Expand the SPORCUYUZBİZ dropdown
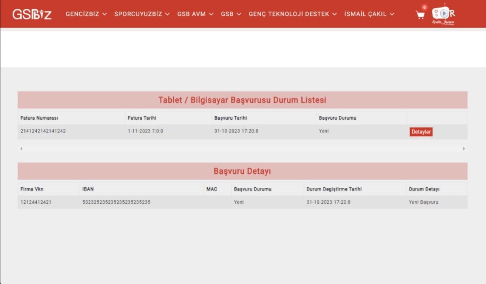This screenshot has width=486, height=284. tap(142, 14)
